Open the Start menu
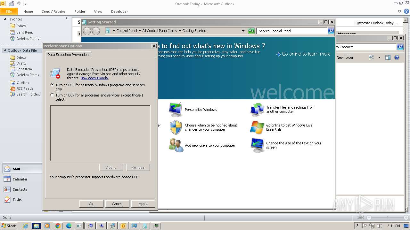Screen dimensions: 410x230 coord(9,226)
